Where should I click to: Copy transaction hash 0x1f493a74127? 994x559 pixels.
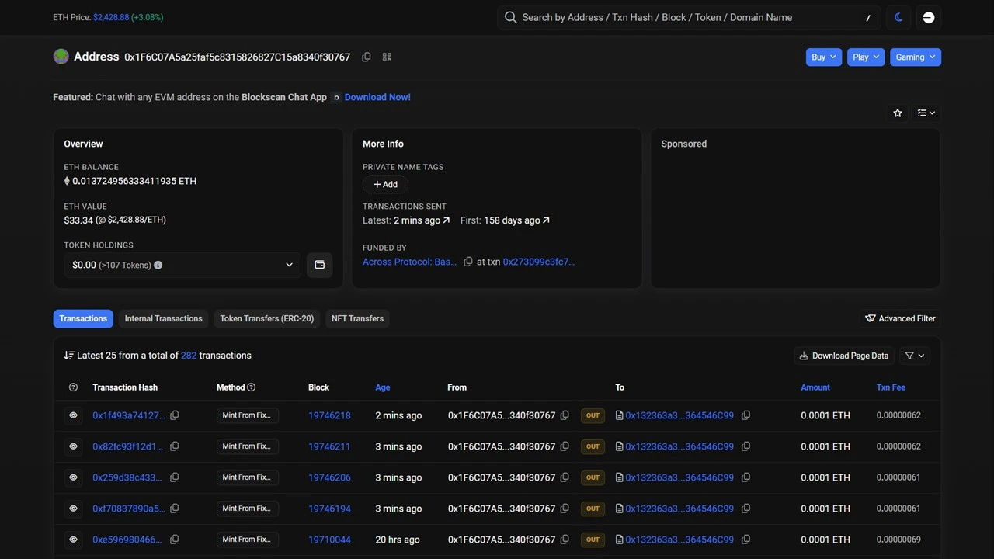[175, 415]
